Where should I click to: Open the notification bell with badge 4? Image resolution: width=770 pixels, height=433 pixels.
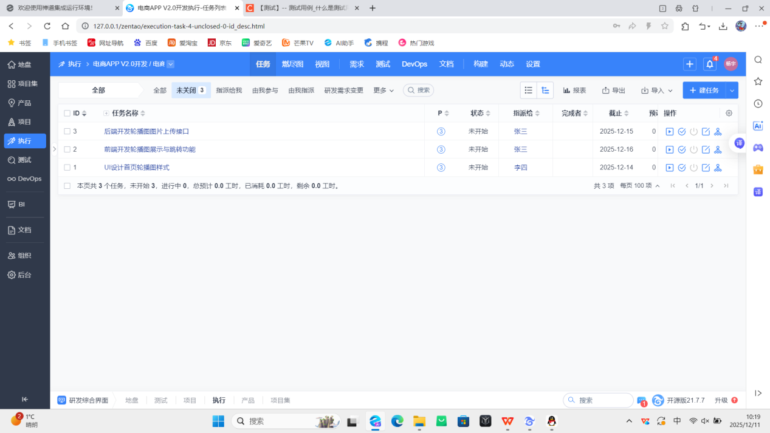pos(709,63)
